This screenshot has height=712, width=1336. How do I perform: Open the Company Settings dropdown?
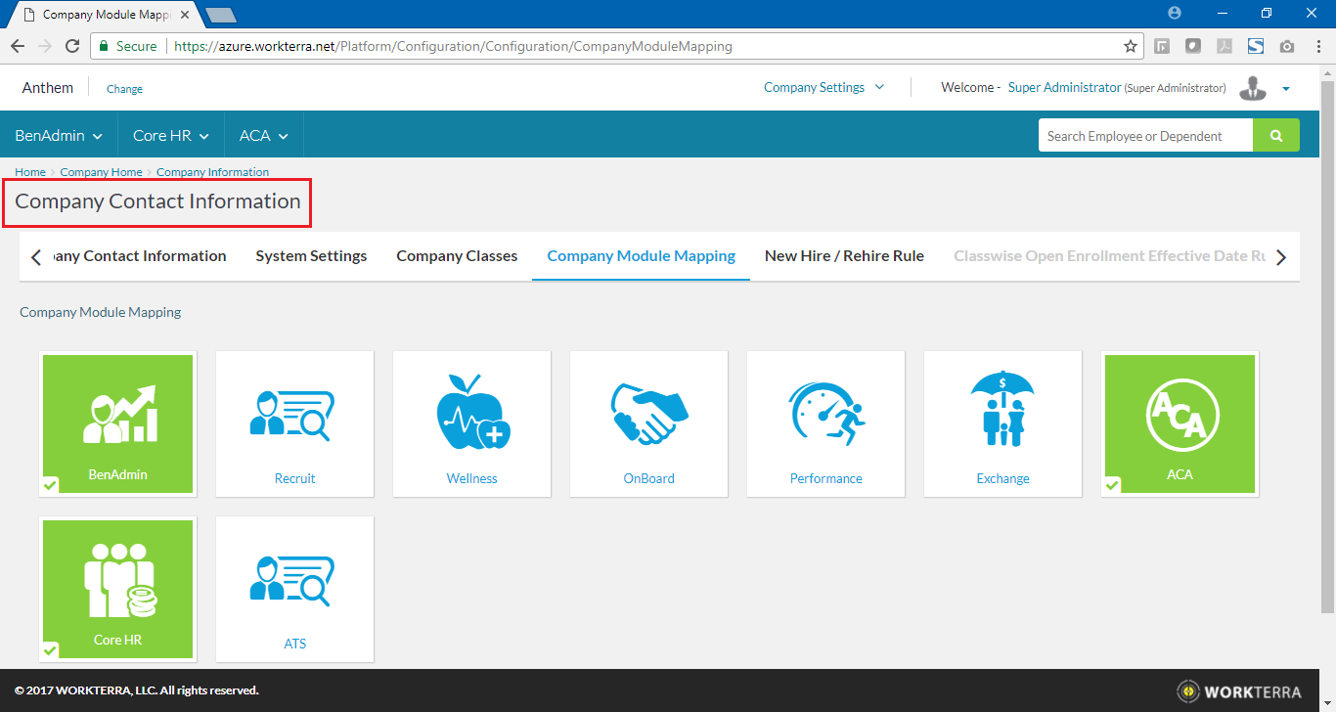click(824, 87)
